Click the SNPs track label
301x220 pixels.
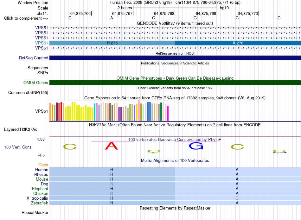[x=43, y=73]
